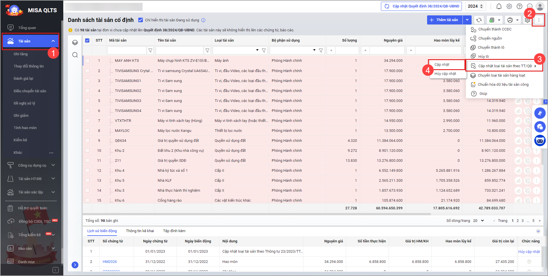Click the layers icon beside the table
This screenshot has height=276, width=548.
tap(75, 42)
